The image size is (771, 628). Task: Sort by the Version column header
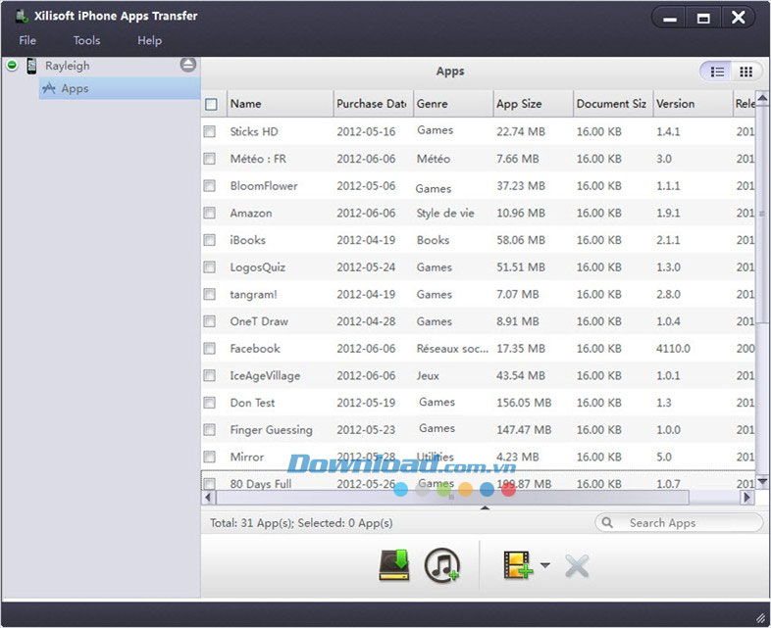[693, 104]
